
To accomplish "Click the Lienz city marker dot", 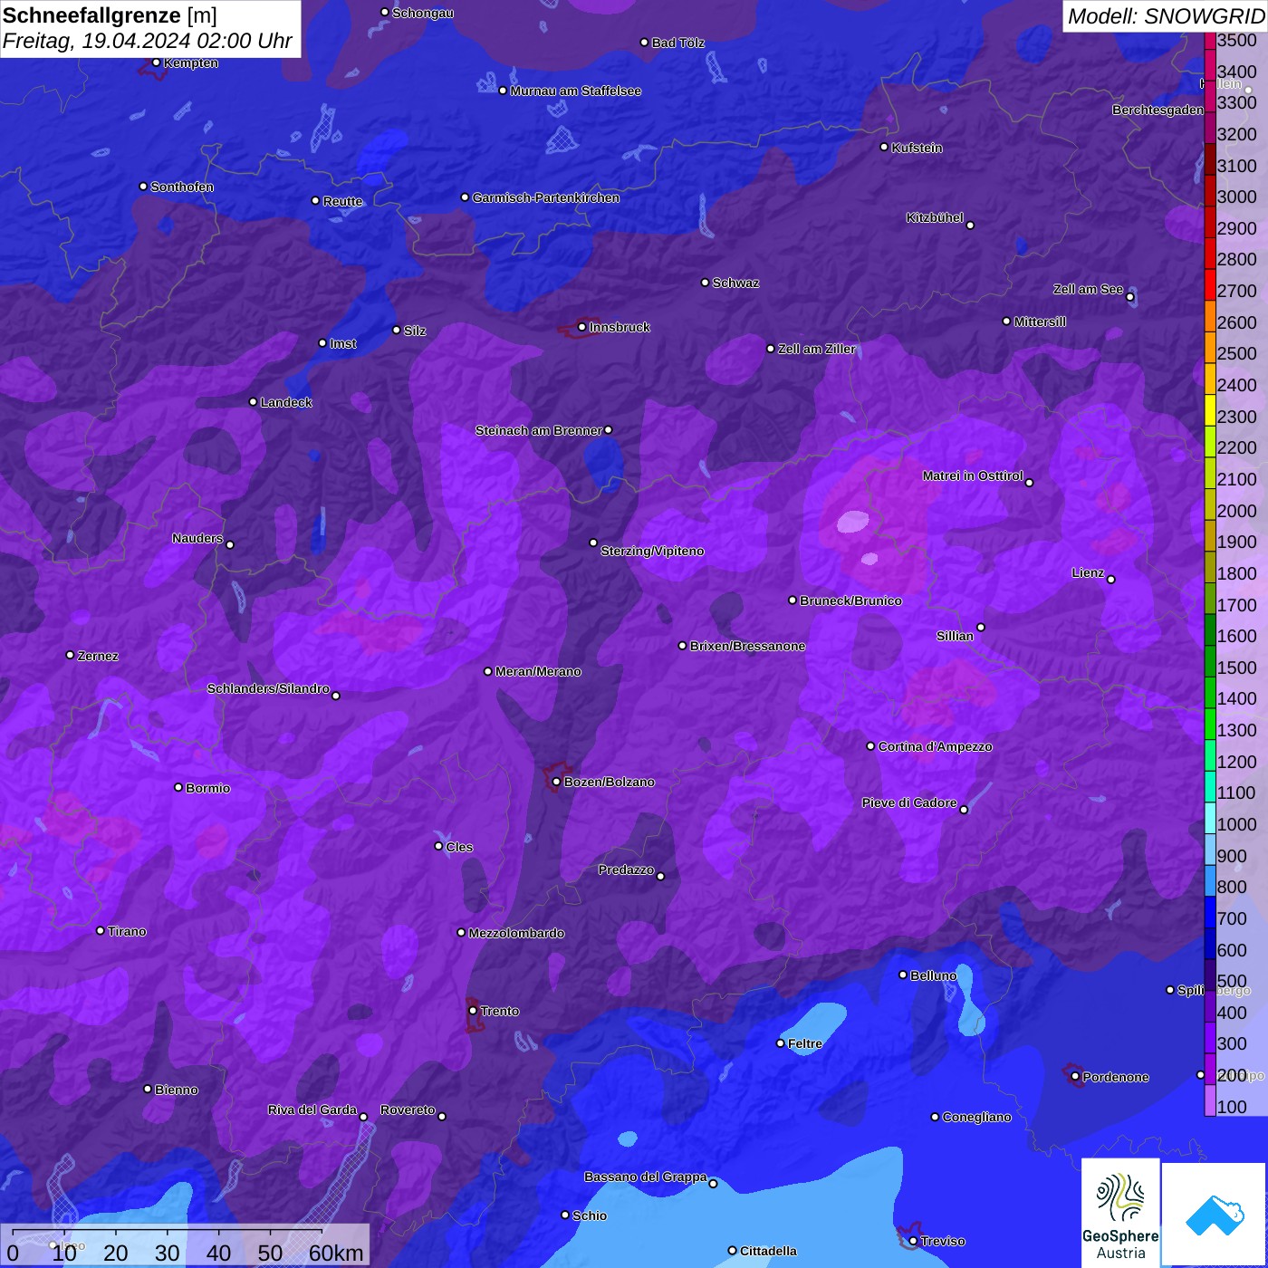I will click(x=1111, y=580).
